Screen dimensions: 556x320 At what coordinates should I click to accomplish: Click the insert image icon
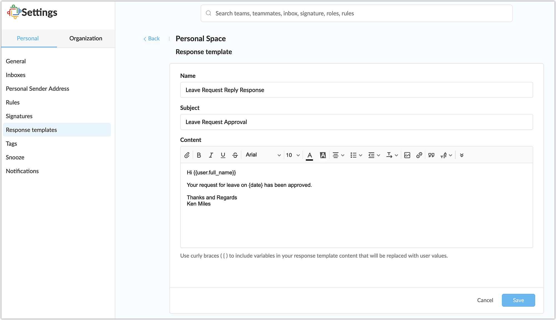point(407,155)
